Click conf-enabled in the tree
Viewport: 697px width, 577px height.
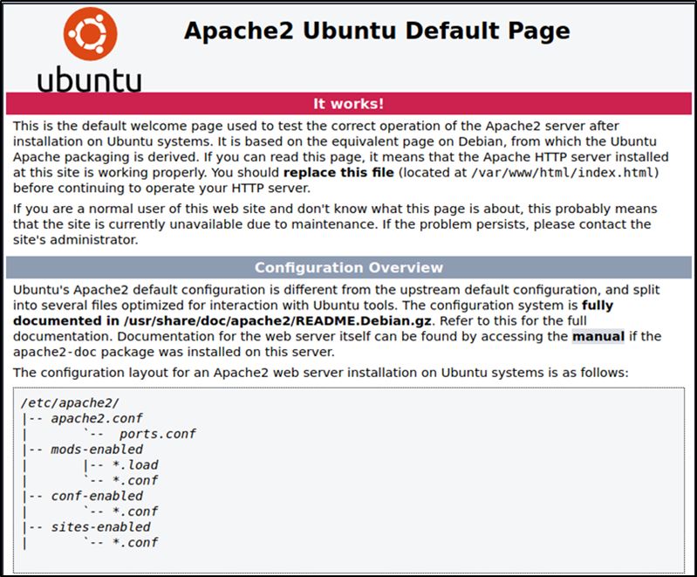97,496
